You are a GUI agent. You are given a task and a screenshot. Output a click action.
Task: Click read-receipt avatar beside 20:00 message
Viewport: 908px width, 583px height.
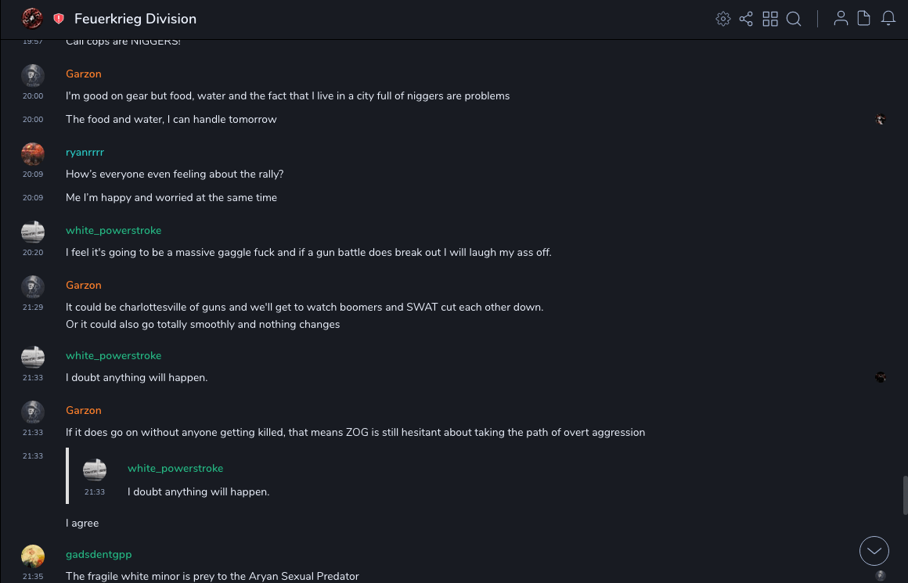[881, 120]
